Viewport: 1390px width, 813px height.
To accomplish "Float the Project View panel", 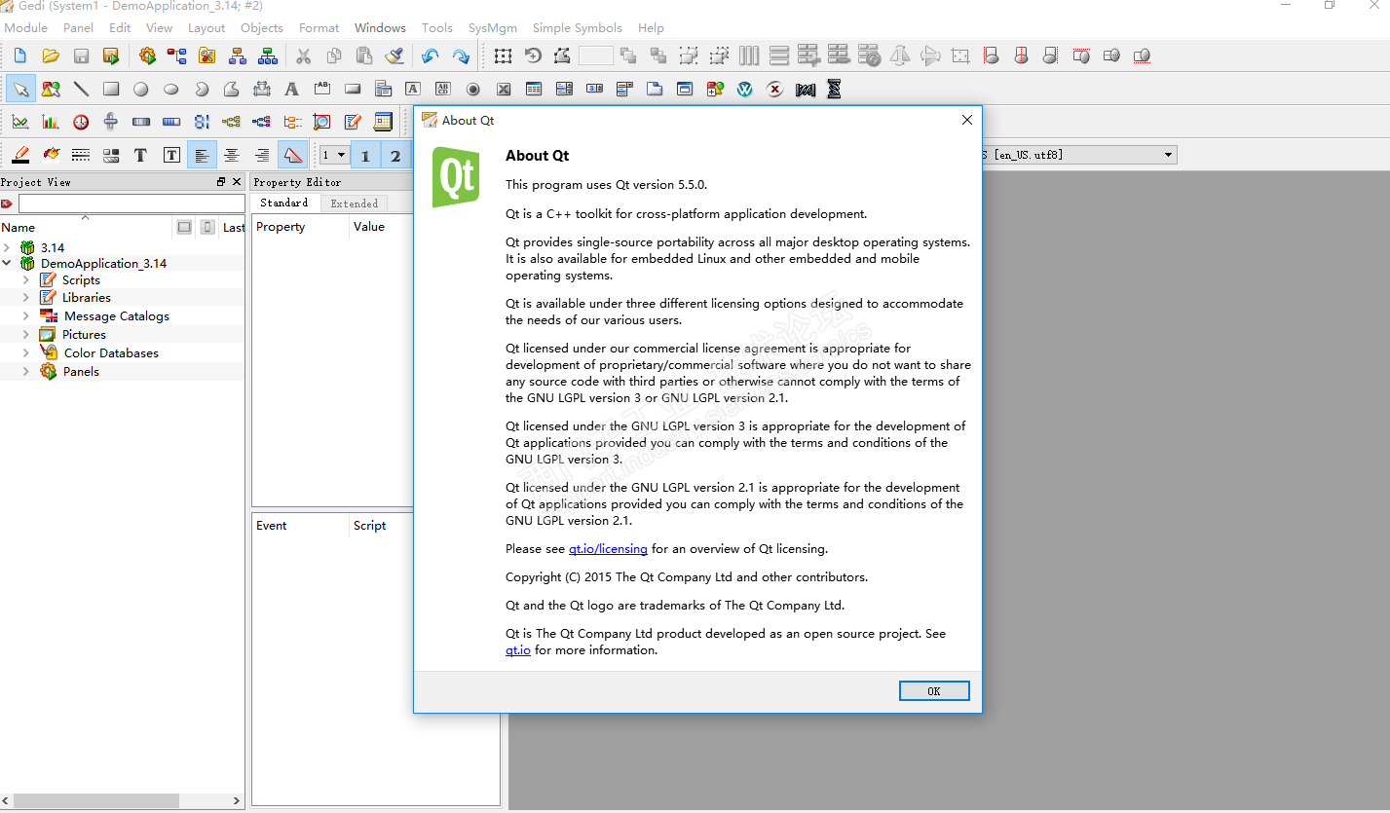I will point(221,182).
